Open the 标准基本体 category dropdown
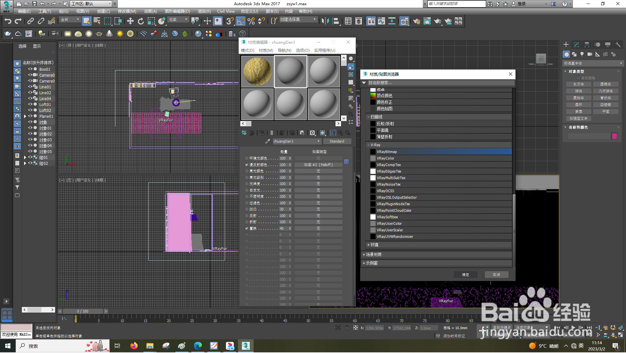 click(593, 63)
